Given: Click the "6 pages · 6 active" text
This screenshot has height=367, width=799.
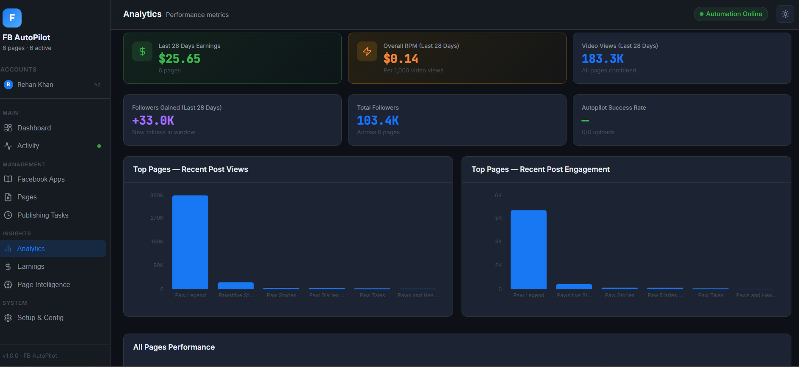Looking at the screenshot, I should [27, 48].
